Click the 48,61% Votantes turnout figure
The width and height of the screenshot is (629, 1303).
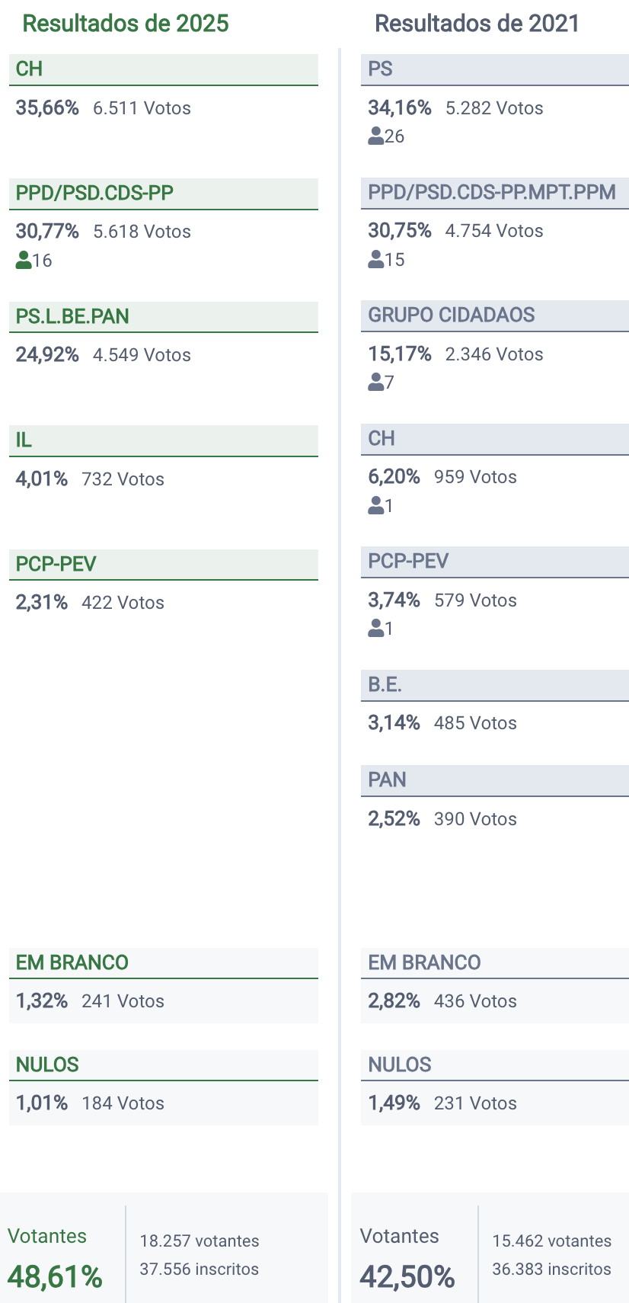pos(55,1276)
